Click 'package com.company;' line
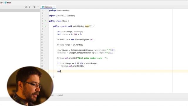Image resolution: width=188 pixels, height=106 pixels. 59,11
